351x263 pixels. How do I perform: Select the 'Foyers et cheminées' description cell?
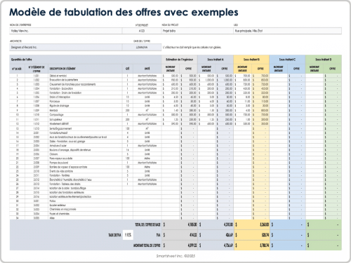point(85,214)
